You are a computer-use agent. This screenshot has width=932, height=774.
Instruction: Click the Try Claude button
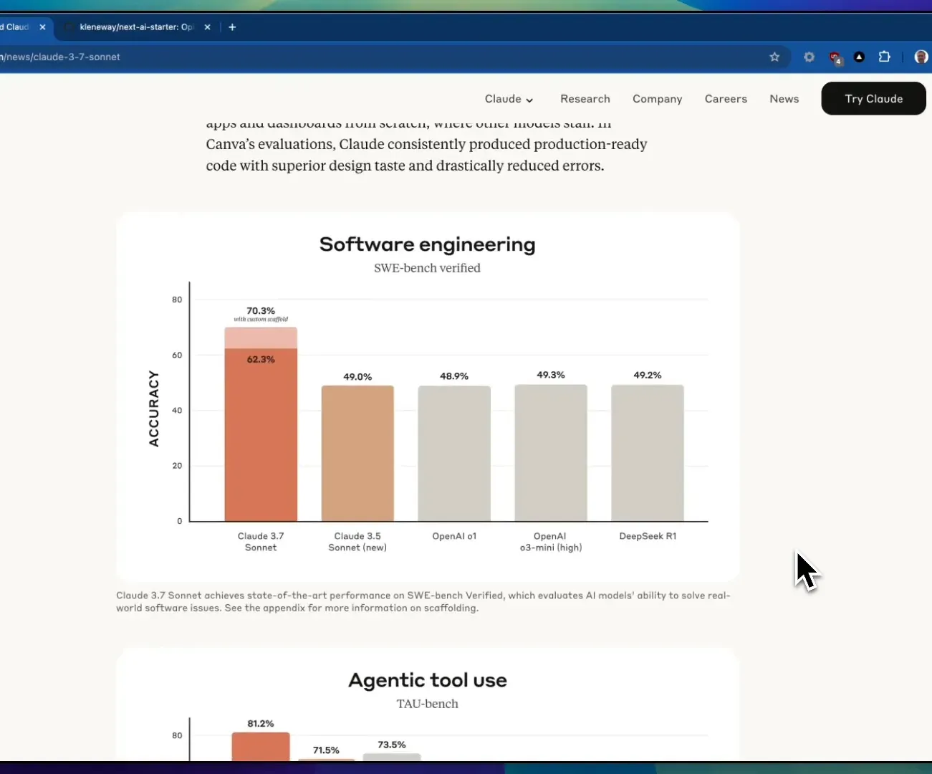pyautogui.click(x=873, y=99)
